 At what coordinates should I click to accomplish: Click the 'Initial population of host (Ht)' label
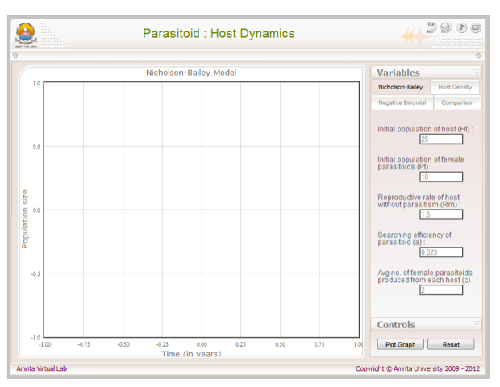pos(425,129)
